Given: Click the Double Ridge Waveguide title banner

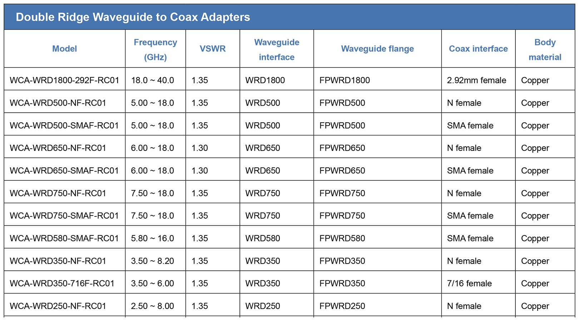Looking at the screenshot, I should (289, 17).
